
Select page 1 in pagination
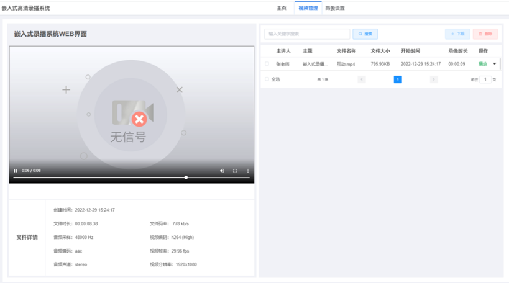(398, 79)
